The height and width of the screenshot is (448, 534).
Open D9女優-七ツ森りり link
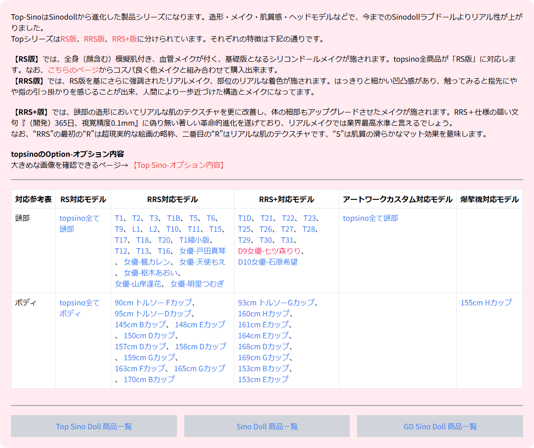[269, 251]
